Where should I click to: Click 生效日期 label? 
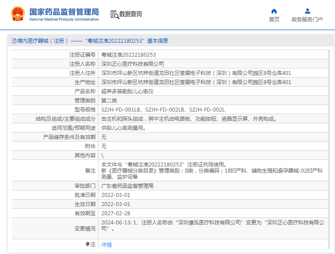pyautogui.click(x=85, y=204)
